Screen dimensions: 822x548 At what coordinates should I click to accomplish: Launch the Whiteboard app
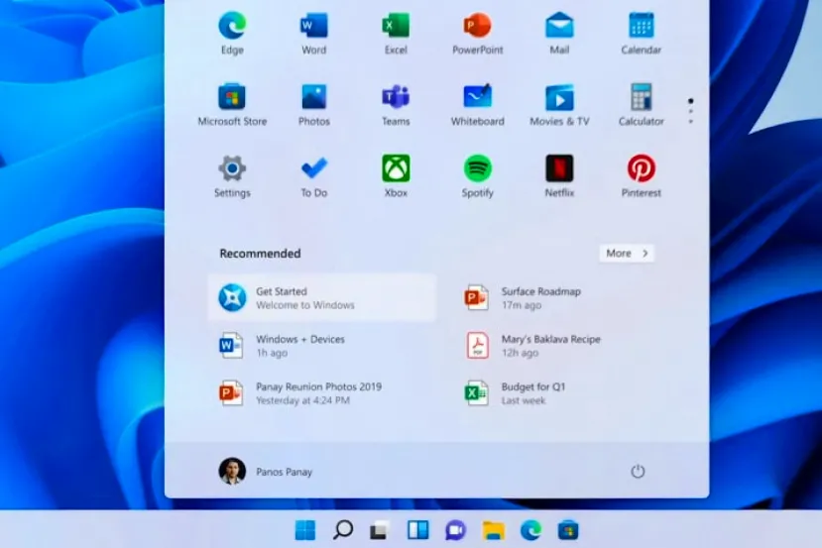point(478,105)
